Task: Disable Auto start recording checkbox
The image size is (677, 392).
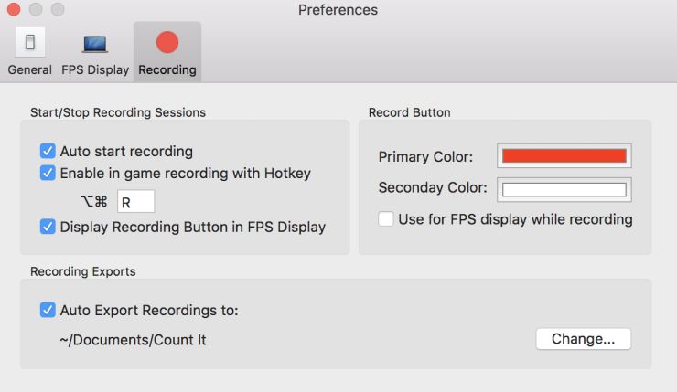Action: pos(48,151)
